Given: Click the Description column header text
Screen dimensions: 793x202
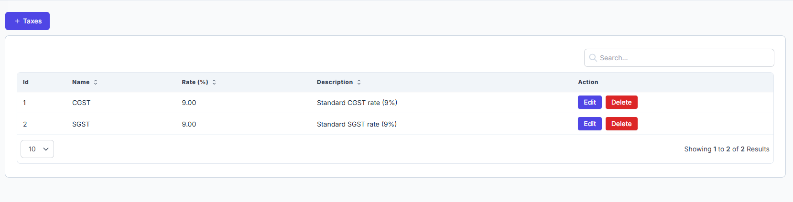Looking at the screenshot, I should point(335,82).
